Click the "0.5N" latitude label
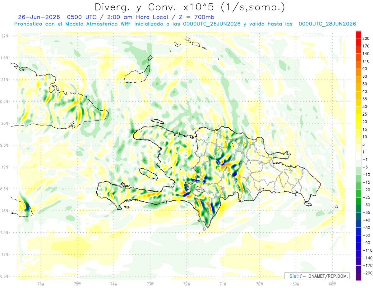The height and width of the screenshot is (288, 373). [4, 102]
